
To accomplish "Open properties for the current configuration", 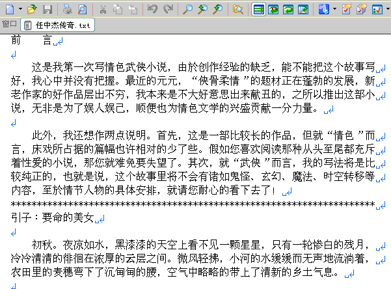I will click(347, 10).
